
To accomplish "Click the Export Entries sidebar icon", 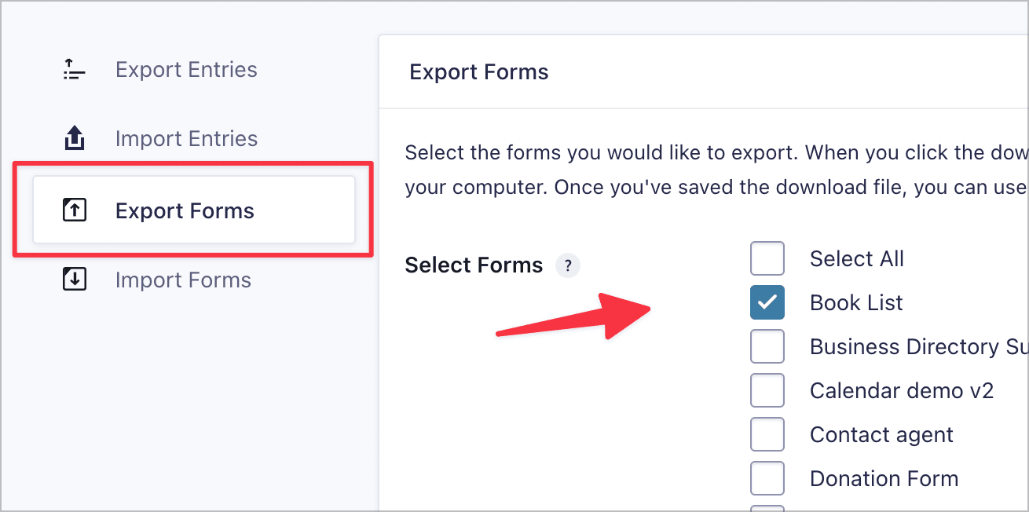I will point(74,70).
